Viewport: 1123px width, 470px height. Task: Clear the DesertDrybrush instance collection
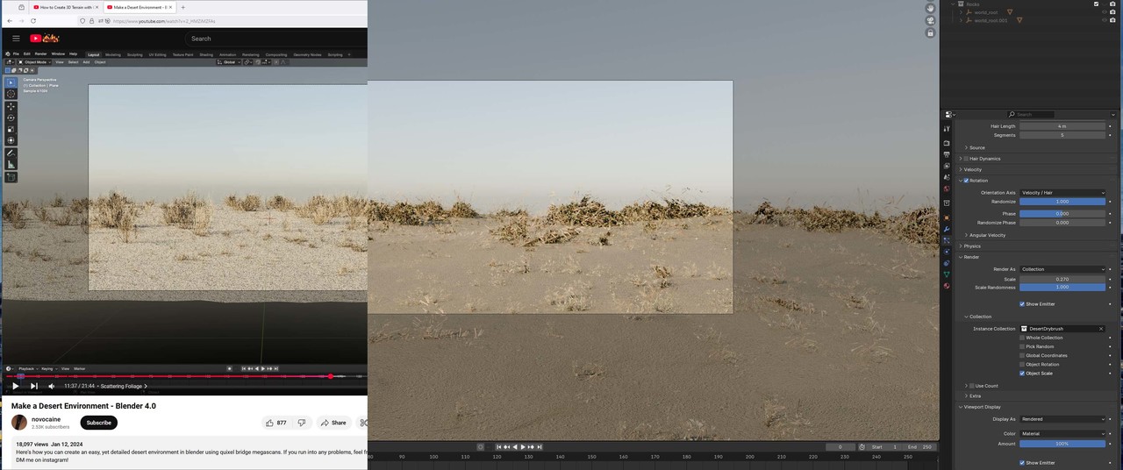[1101, 329]
